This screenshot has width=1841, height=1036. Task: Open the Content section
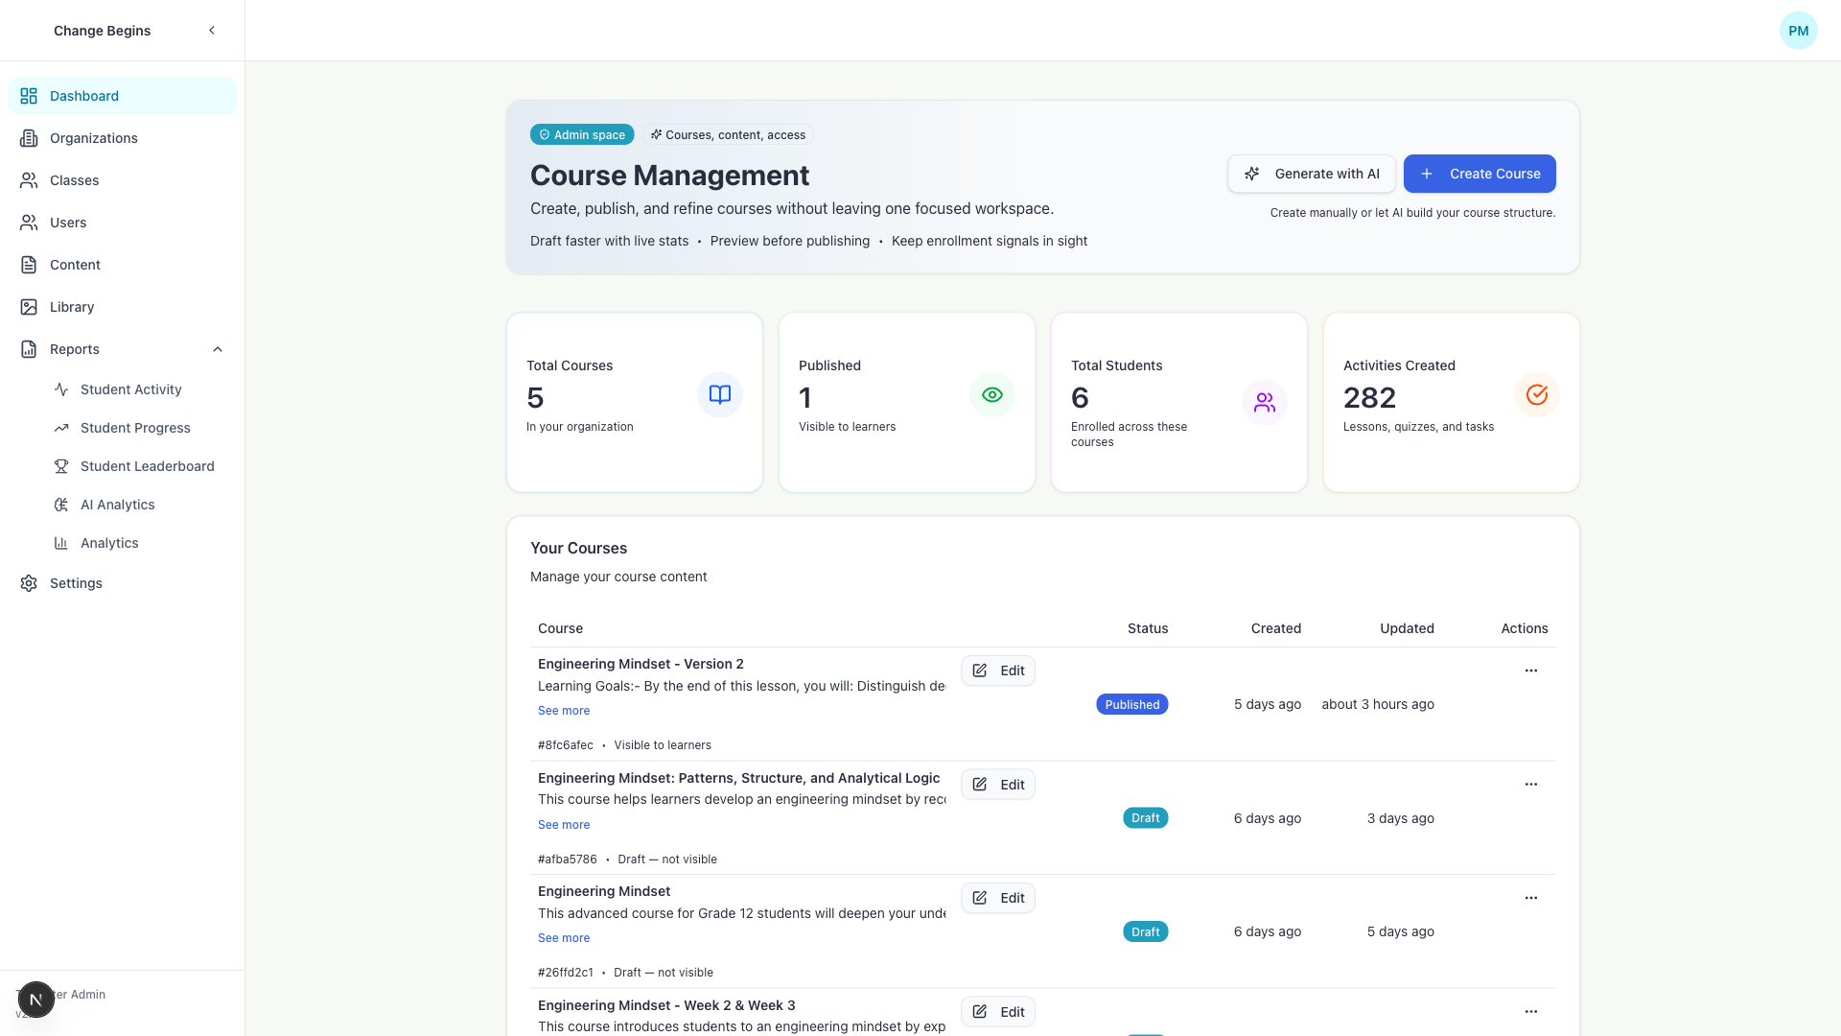pyautogui.click(x=29, y=265)
